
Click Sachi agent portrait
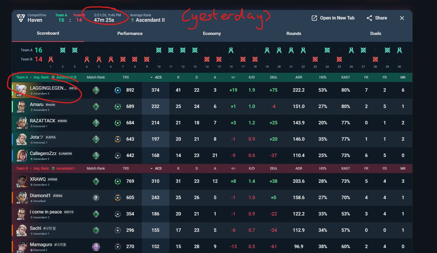(22, 230)
